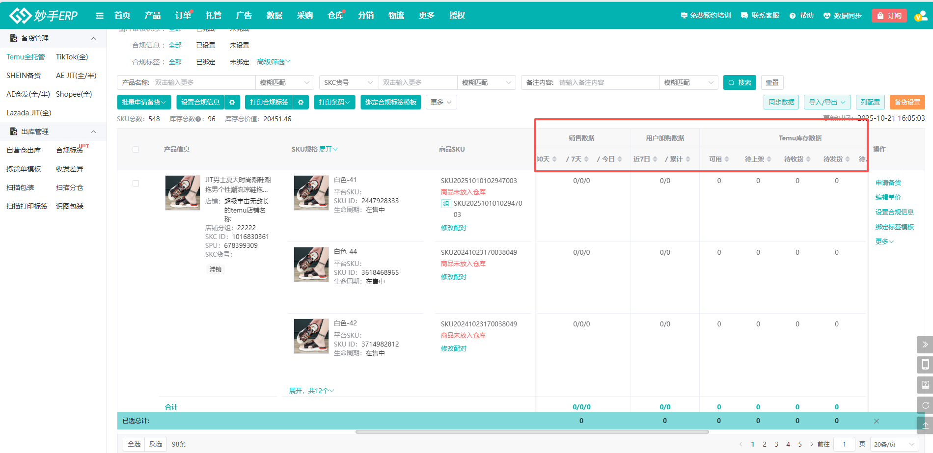This screenshot has width=933, height=453.
Task: Select Shopee(全) in the sidebar
Action: tap(74, 94)
